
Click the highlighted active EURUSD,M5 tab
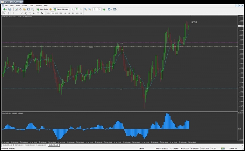click(x=54, y=145)
